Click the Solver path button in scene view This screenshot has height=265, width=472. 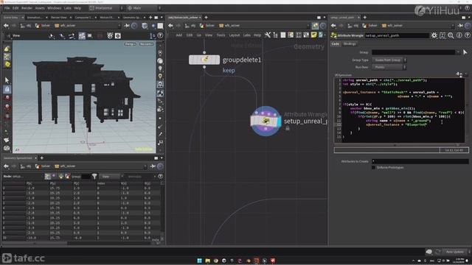click(43, 26)
